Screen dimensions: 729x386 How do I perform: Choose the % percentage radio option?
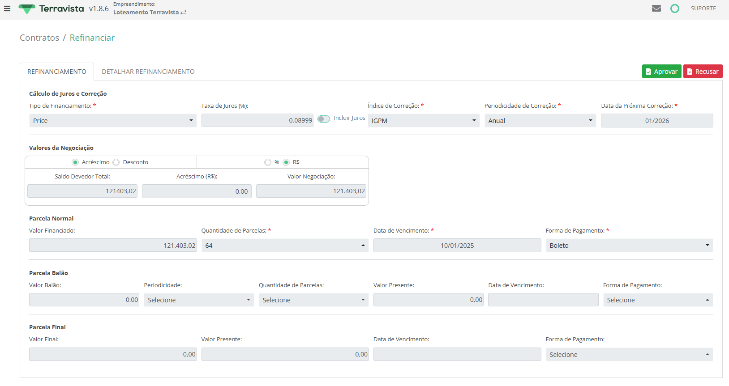[268, 162]
